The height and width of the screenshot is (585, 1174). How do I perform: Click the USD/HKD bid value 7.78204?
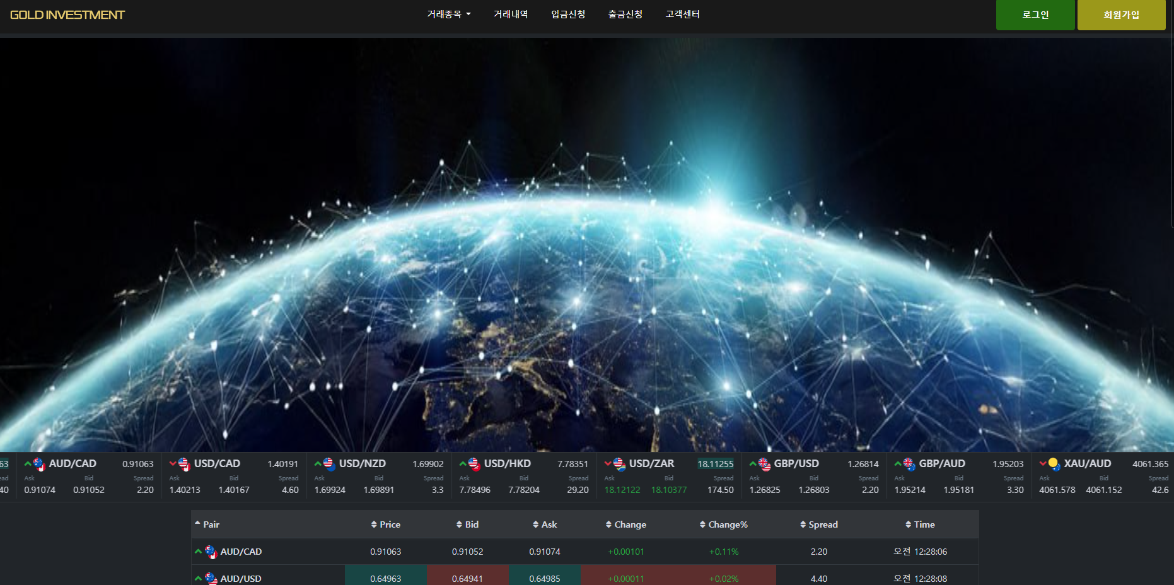[x=524, y=490]
